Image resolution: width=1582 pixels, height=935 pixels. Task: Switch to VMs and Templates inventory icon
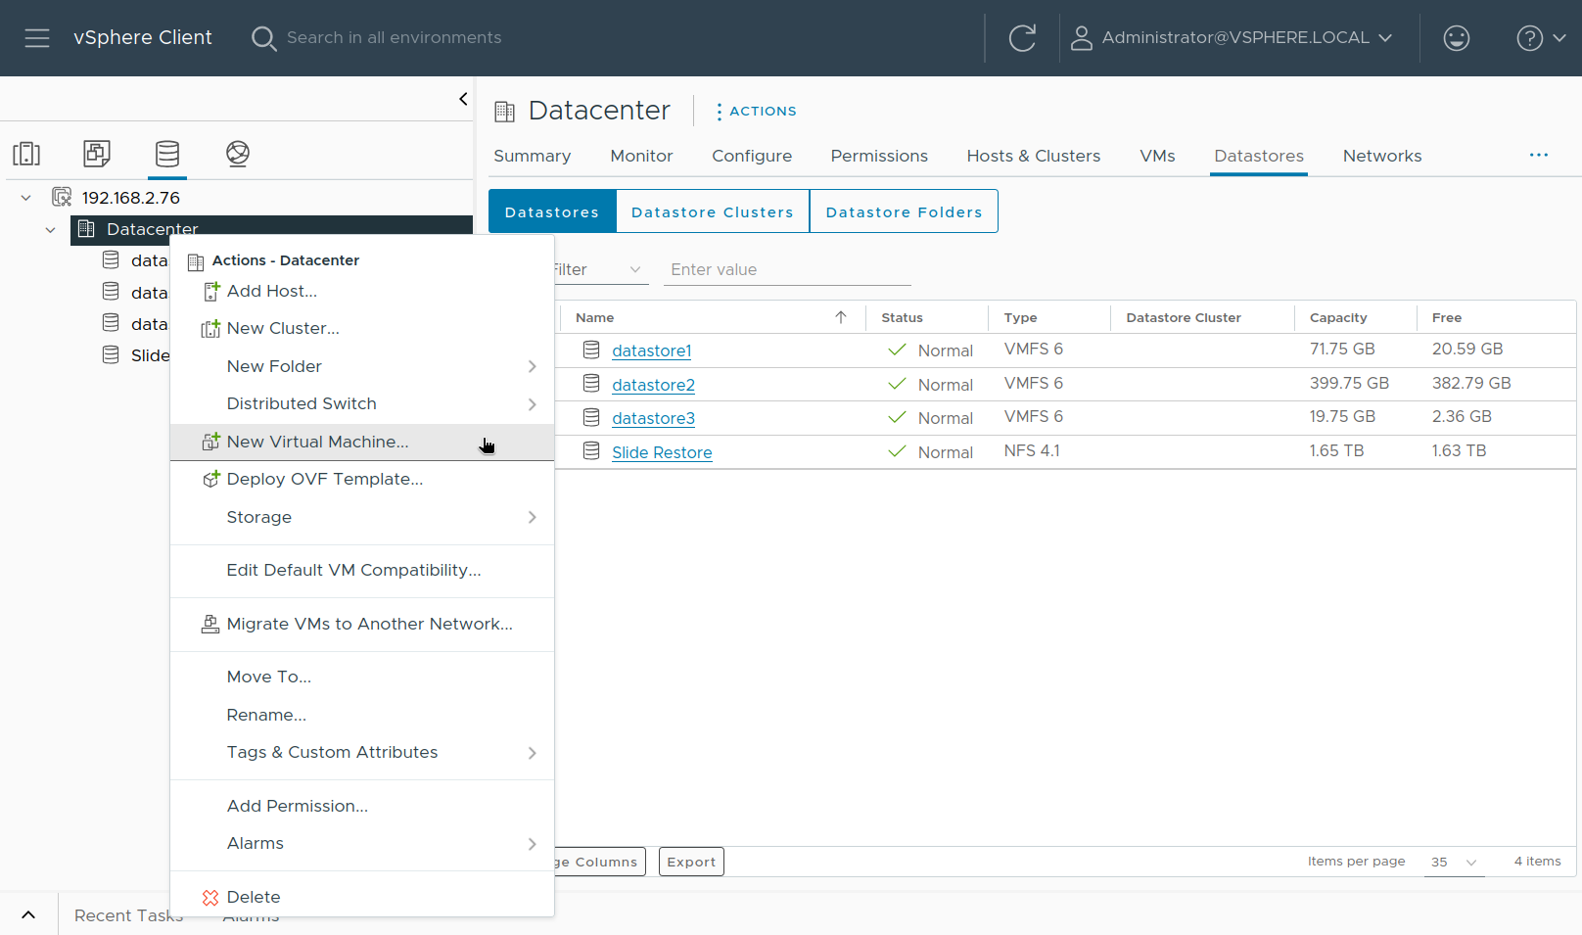click(x=97, y=154)
